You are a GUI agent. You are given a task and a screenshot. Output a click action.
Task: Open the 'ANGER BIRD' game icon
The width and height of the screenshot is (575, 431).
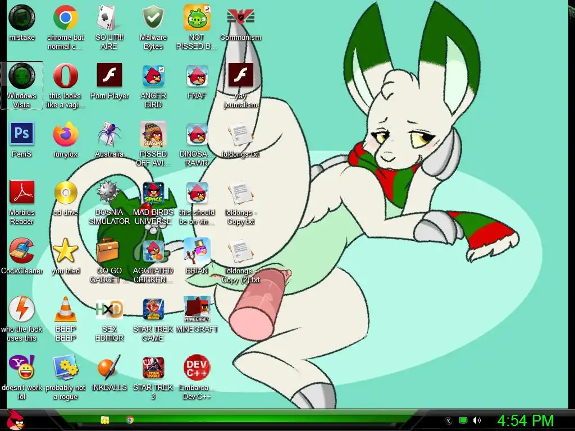coord(153,76)
